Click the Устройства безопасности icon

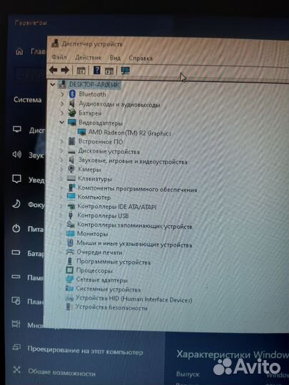pos(69,307)
